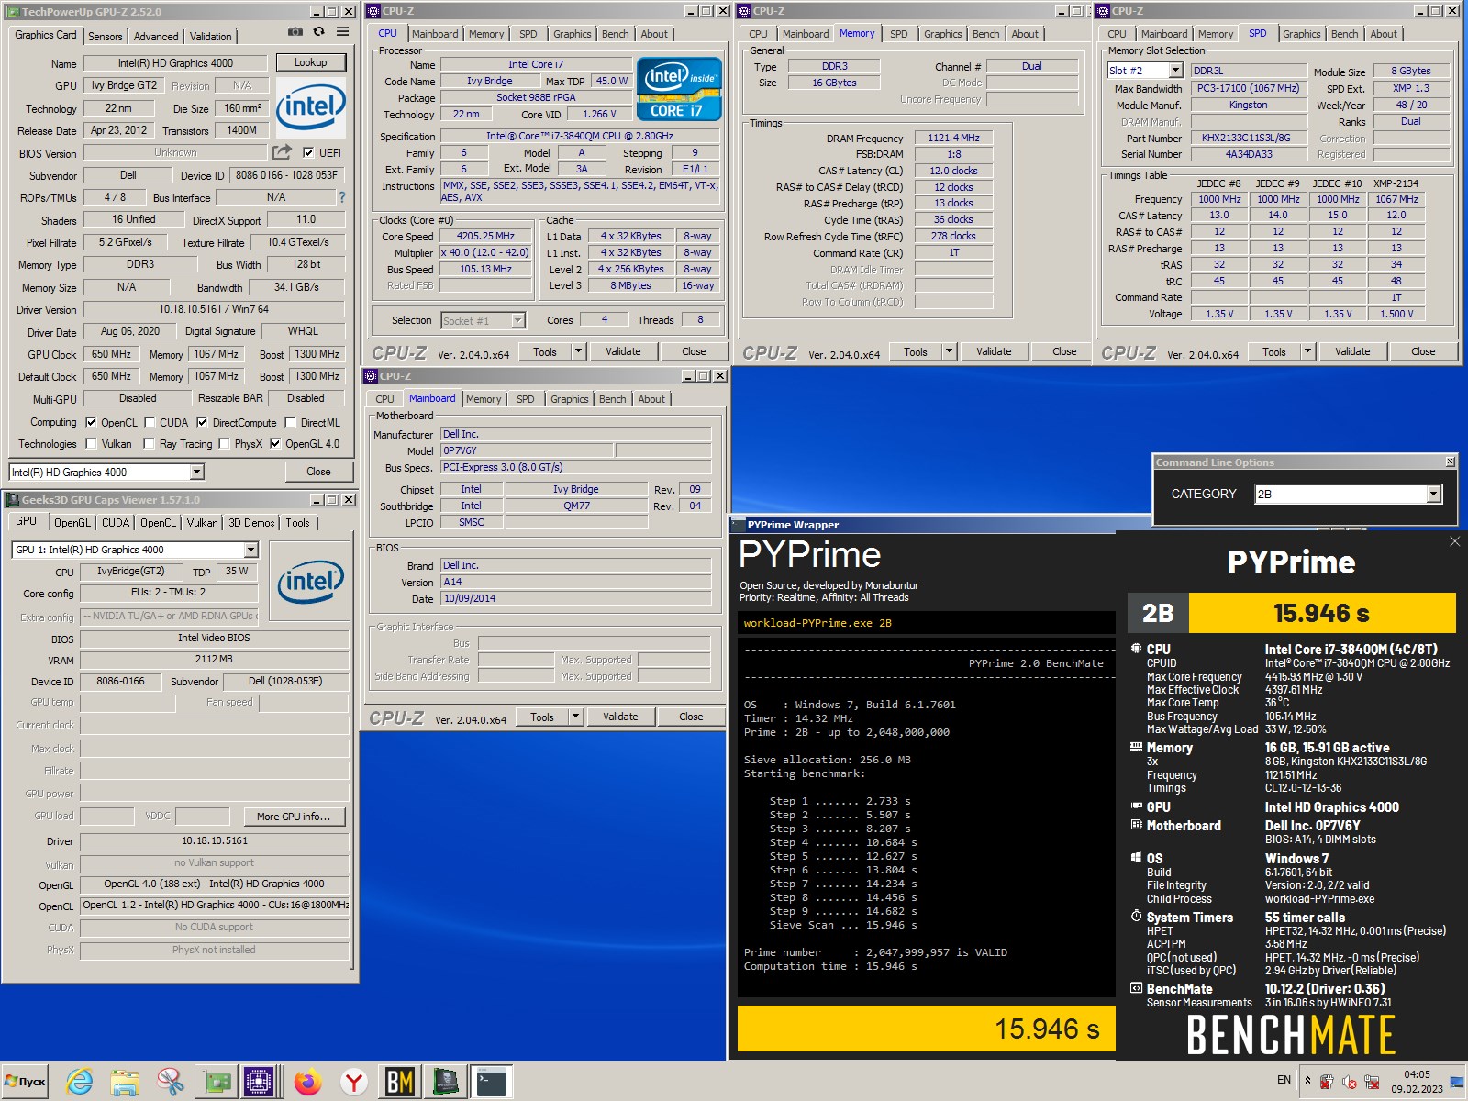Switch to the Sensors tab in GPU-Z

point(105,37)
